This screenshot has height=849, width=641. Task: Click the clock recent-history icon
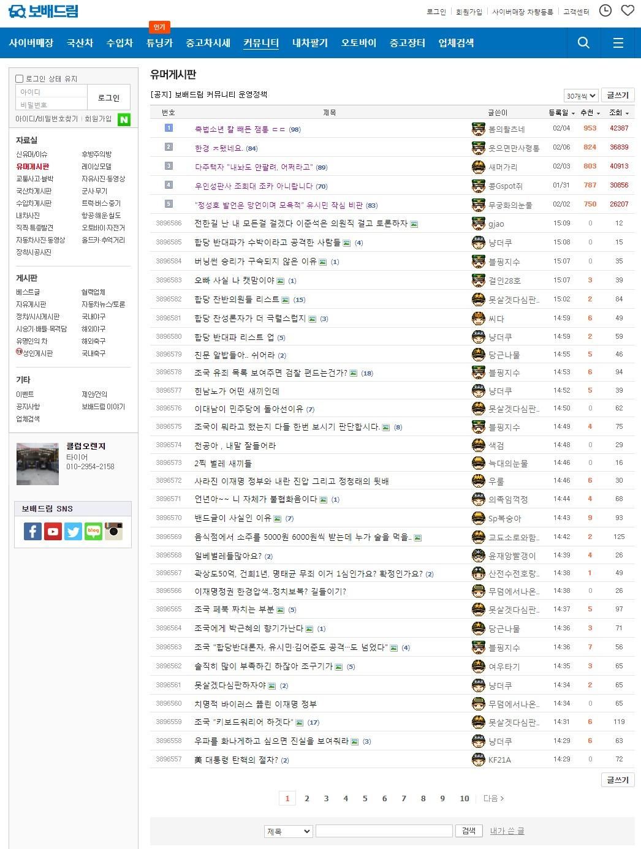click(x=605, y=11)
